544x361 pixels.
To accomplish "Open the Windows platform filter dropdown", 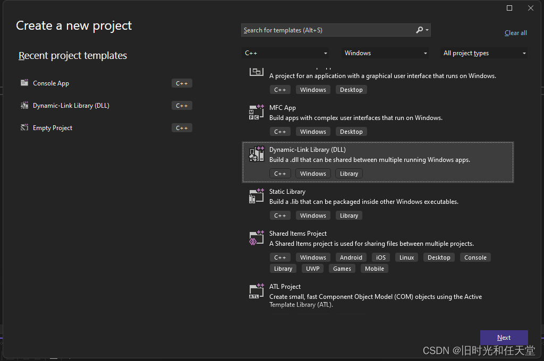I will pyautogui.click(x=385, y=53).
